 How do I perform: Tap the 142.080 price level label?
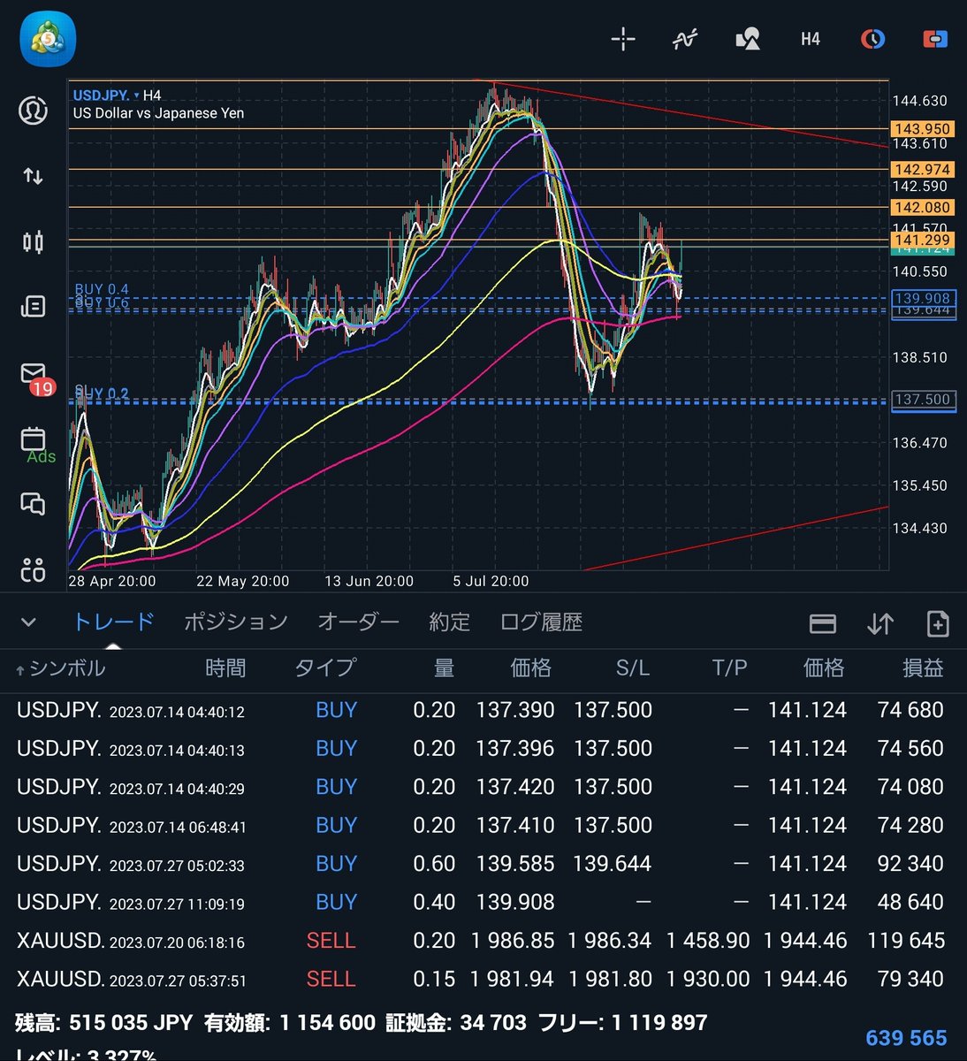pyautogui.click(x=922, y=208)
